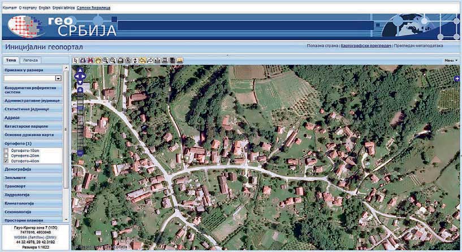
Task: Open search with the red binoculars icon
Action: (x=90, y=60)
